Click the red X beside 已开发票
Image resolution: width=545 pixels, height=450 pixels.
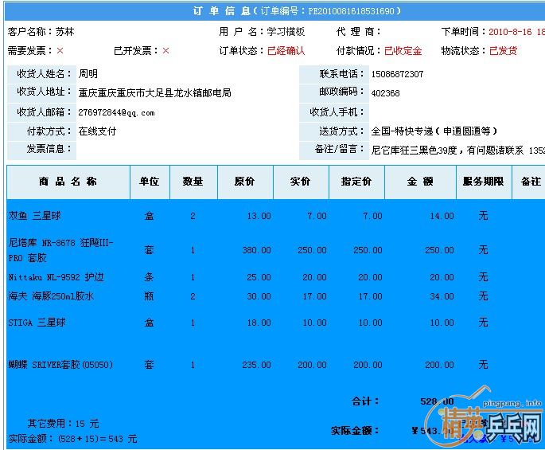[x=165, y=51]
